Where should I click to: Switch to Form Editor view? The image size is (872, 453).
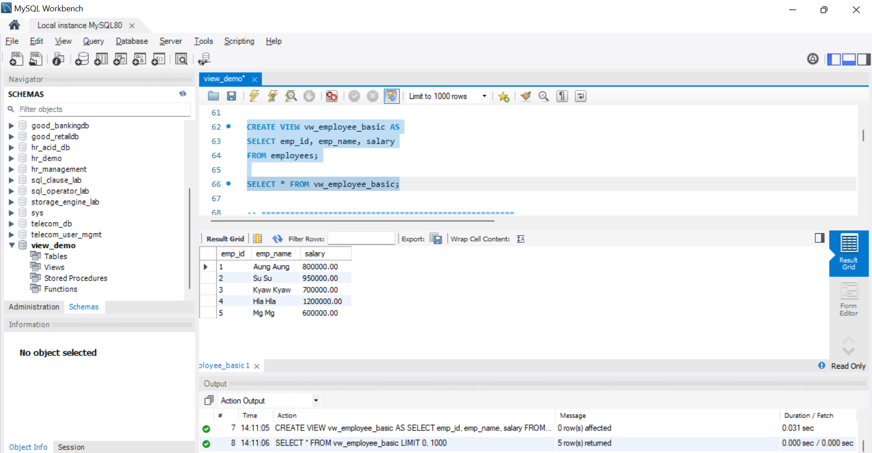848,299
